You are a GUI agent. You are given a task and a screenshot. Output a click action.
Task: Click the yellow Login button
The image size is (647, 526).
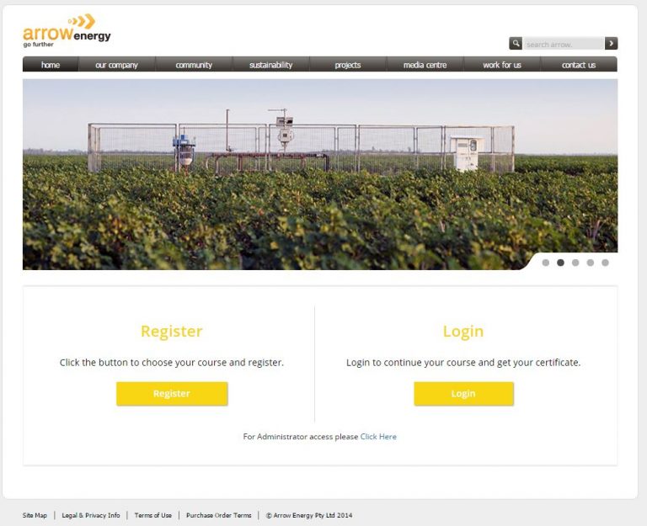464,394
